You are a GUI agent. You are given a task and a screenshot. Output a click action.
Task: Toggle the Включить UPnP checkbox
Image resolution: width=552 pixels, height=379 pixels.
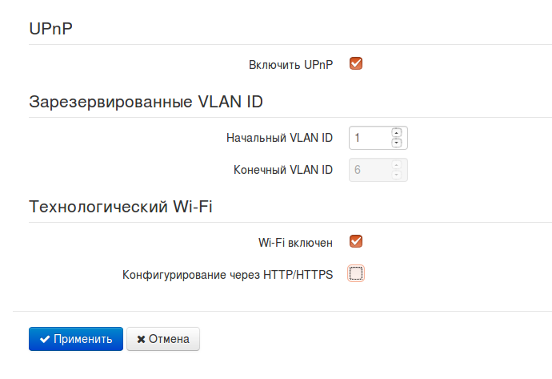pyautogui.click(x=357, y=63)
